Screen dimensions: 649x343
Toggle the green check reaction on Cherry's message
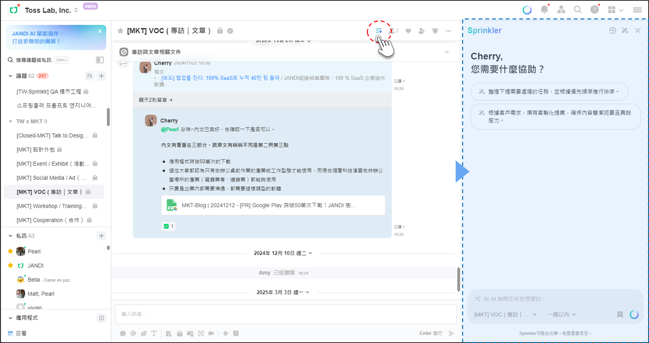tap(168, 226)
